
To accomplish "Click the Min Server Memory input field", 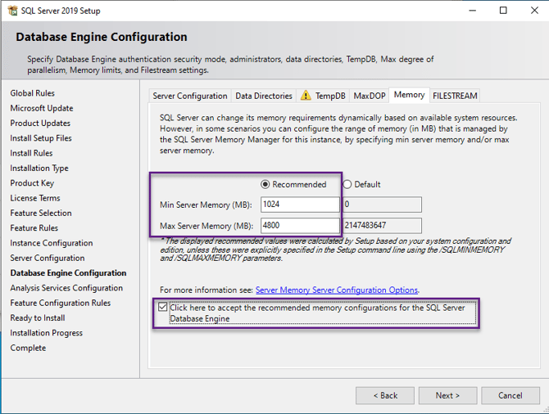I will click(300, 205).
